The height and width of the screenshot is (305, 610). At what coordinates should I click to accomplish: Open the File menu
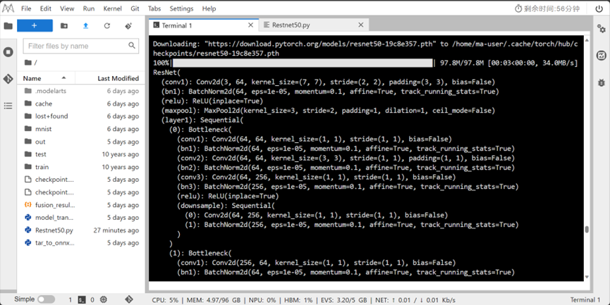pos(26,8)
